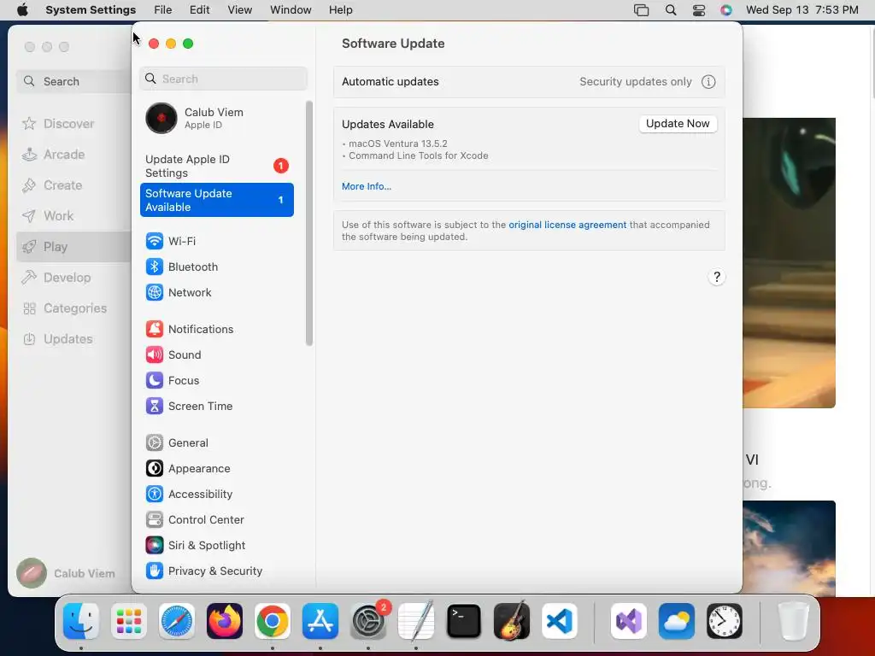This screenshot has height=656, width=875.
Task: Click the settings sidebar scrollbar
Action: (309, 223)
